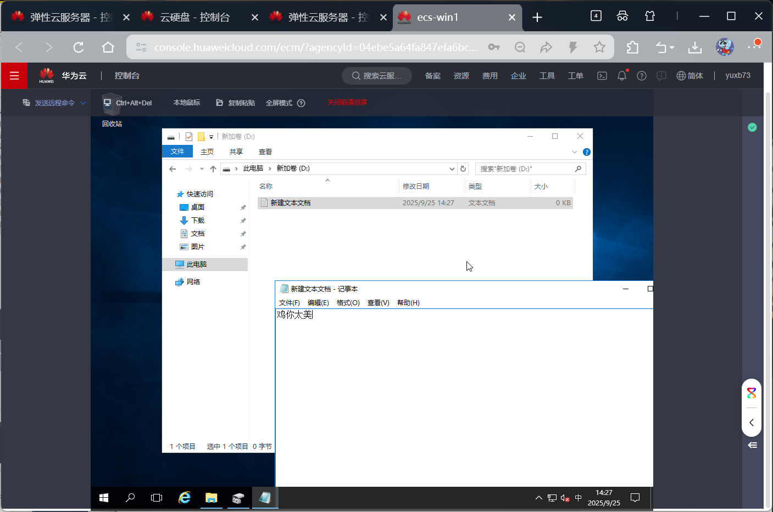The height and width of the screenshot is (512, 773).
Task: Reload the page with browser refresh icon
Action: (x=79, y=47)
